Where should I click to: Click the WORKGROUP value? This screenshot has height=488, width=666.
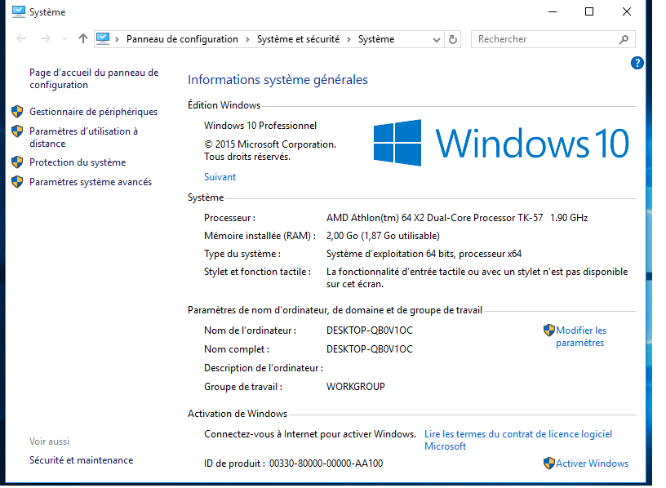click(x=356, y=387)
